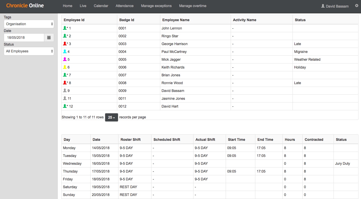Open the Status All Employees dropdown

29,51
